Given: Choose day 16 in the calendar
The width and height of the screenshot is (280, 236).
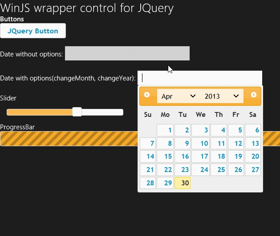Looking at the screenshot, I should coord(183,156).
